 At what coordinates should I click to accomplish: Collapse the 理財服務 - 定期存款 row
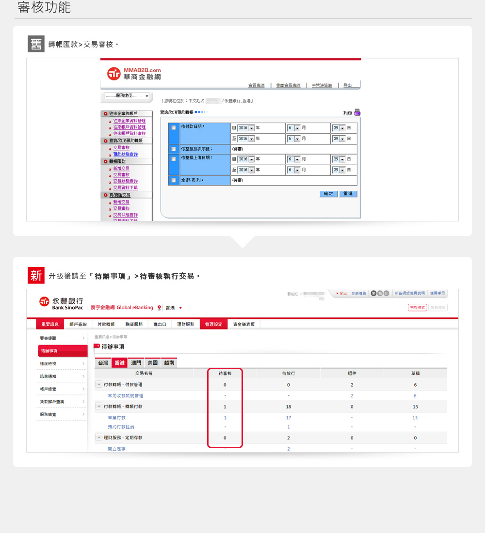[99, 438]
